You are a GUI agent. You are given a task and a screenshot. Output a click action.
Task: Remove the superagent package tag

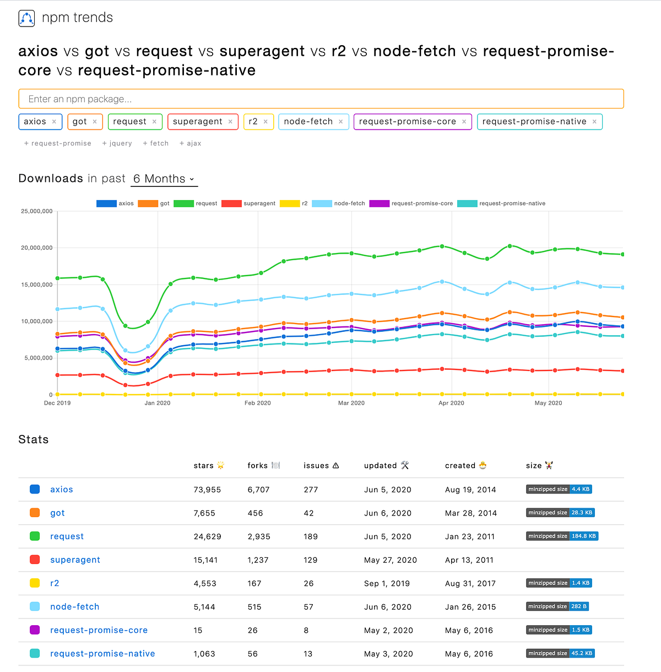230,121
